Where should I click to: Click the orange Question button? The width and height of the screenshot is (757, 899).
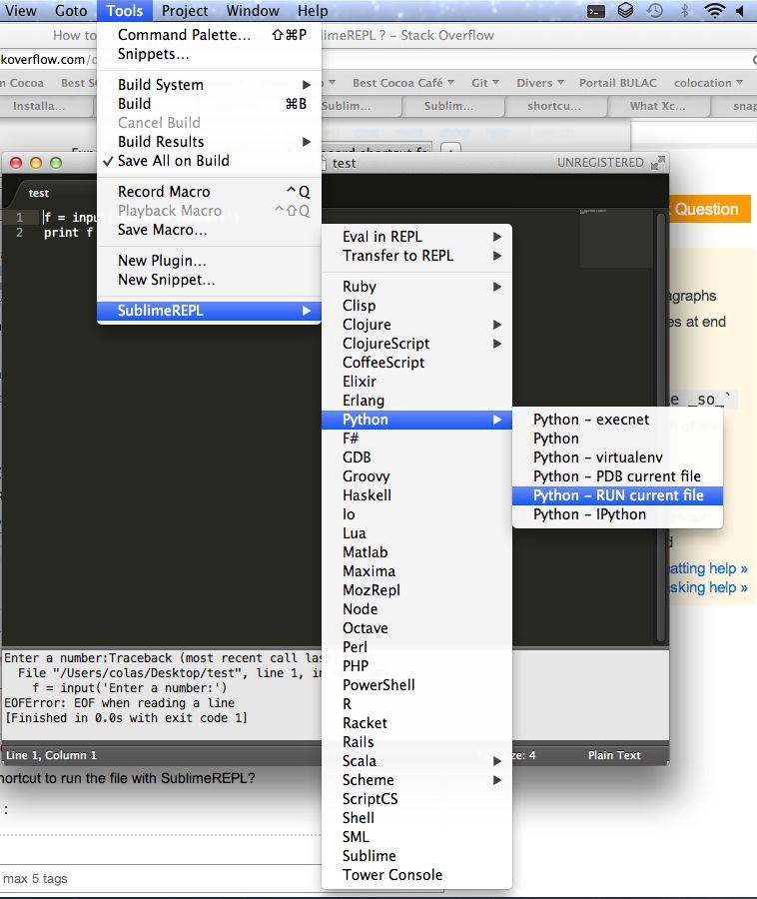pos(709,209)
